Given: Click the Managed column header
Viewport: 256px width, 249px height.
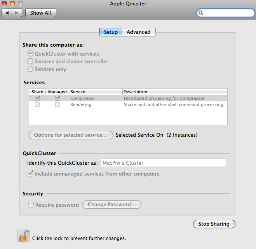Looking at the screenshot, I should (x=57, y=92).
